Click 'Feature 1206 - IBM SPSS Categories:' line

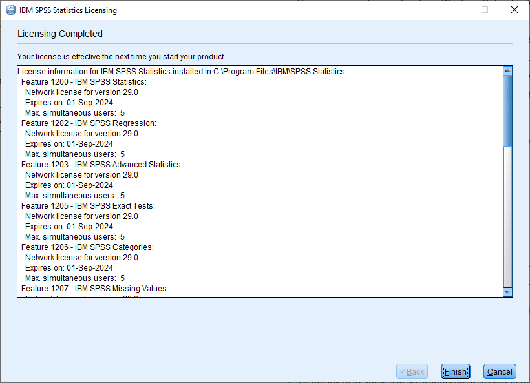tap(87, 247)
